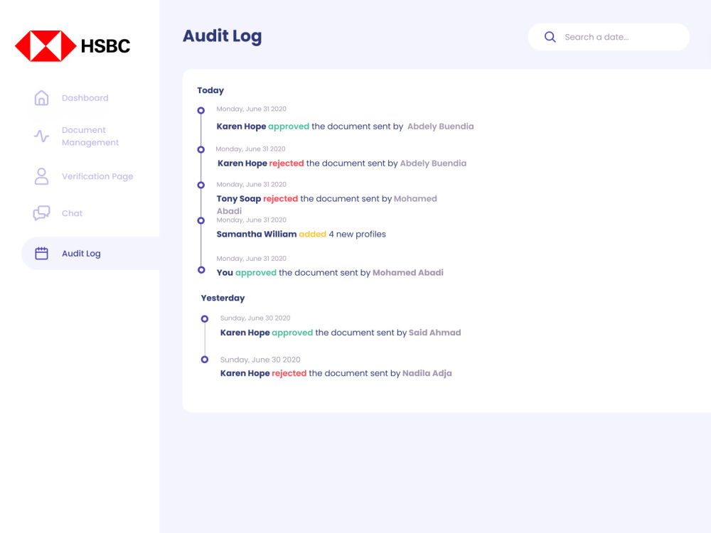Click 'added' status word
The image size is (711, 533).
coord(312,235)
